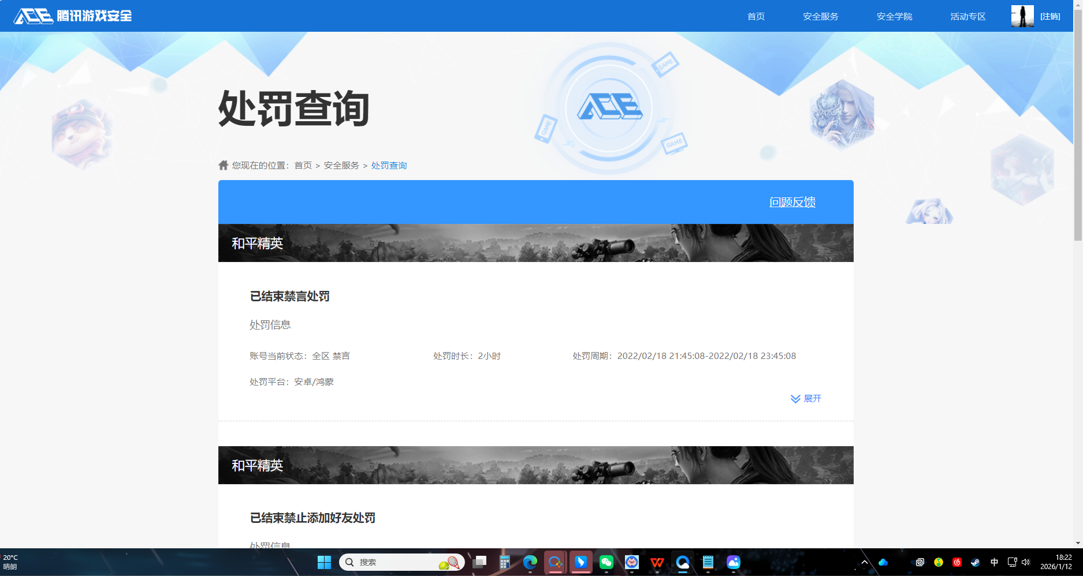Click the home icon beside the breadcrumb
The image size is (1083, 576).
click(223, 165)
